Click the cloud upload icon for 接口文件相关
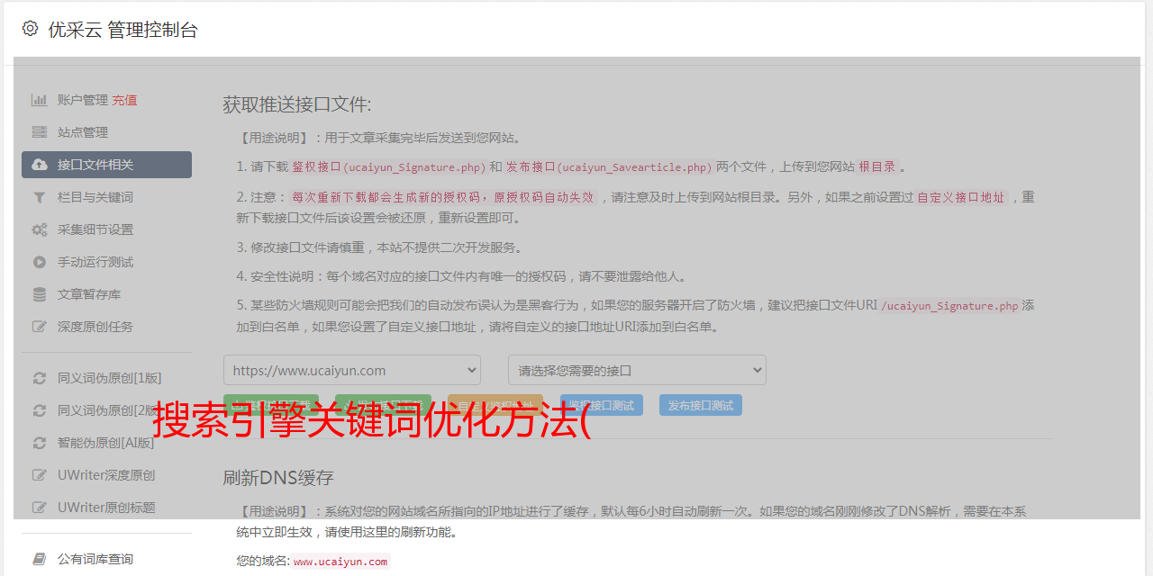Image resolution: width=1153 pixels, height=576 pixels. coord(40,165)
